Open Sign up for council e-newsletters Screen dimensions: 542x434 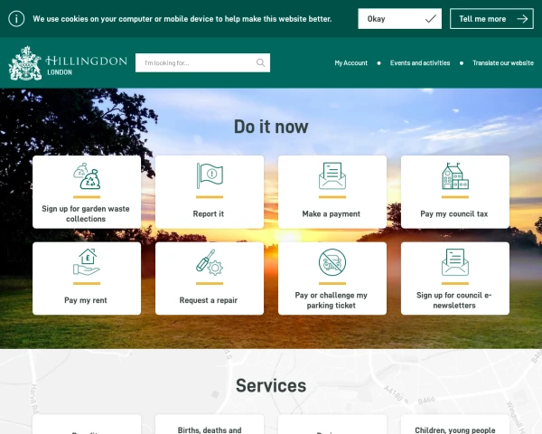click(x=455, y=278)
